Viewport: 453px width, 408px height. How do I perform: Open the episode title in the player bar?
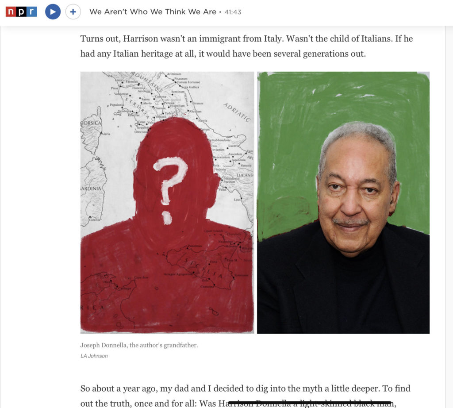point(153,12)
